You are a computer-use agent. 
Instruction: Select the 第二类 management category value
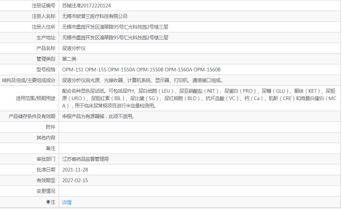click(69, 59)
